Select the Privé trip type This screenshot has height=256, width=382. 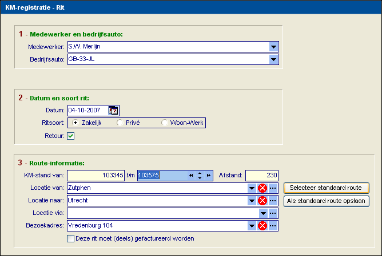click(120, 123)
